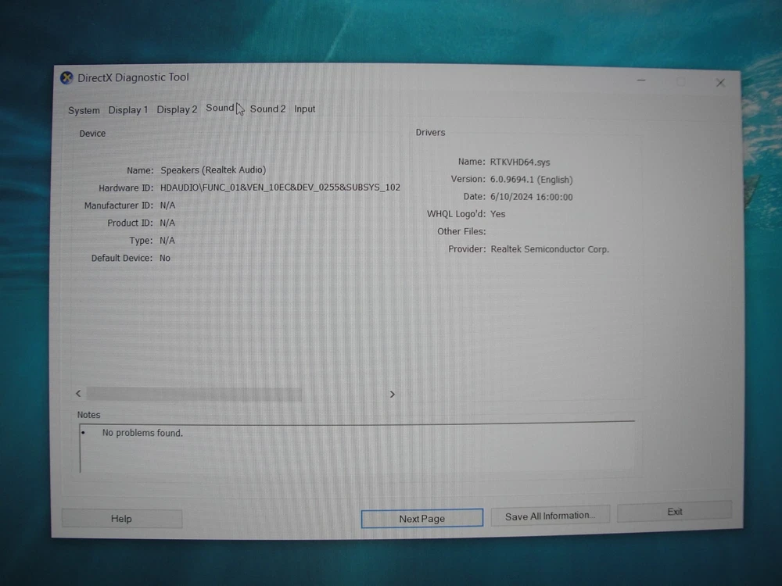The height and width of the screenshot is (586, 782).
Task: Open the Input tab
Action: (305, 109)
